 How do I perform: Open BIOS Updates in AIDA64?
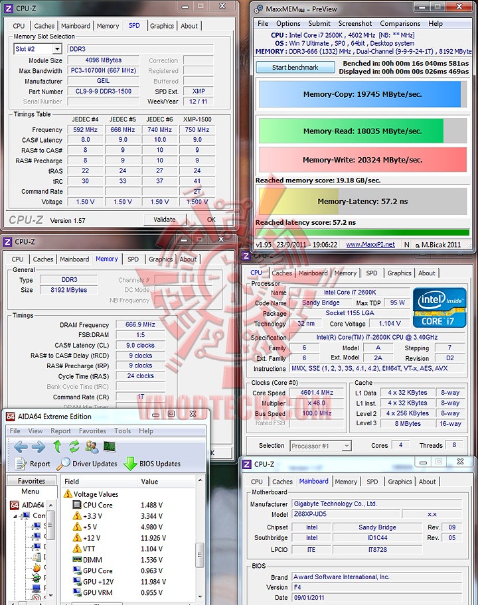coord(152,464)
